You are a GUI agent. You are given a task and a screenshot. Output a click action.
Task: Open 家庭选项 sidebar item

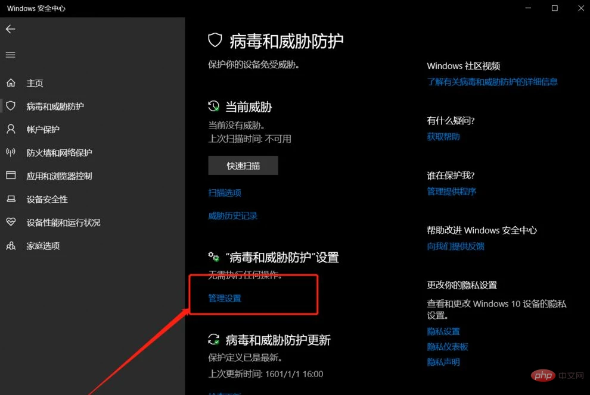click(x=43, y=246)
